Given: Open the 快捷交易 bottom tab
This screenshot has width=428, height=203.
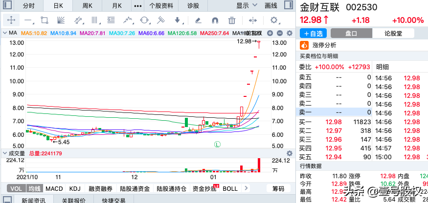Looking at the screenshot, I should (114, 200).
